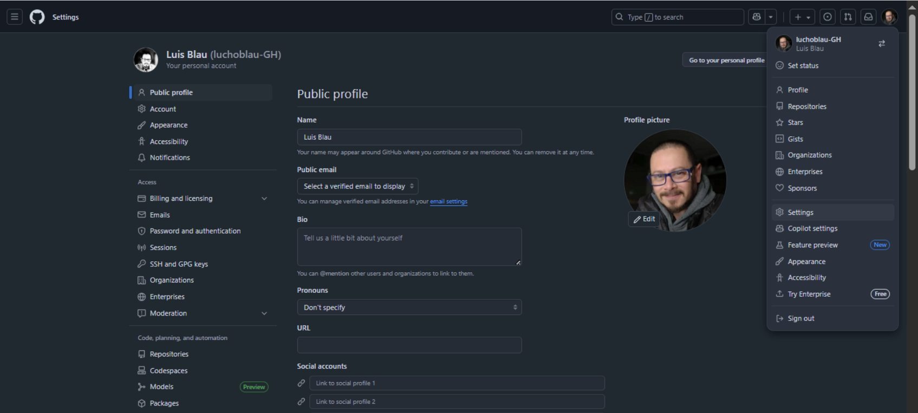Click into the Bio text area
Image resolution: width=918 pixels, height=413 pixels.
pos(409,246)
